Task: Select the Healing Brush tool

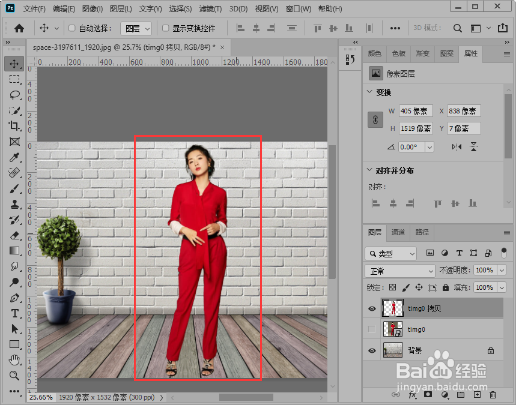Action: [x=14, y=173]
